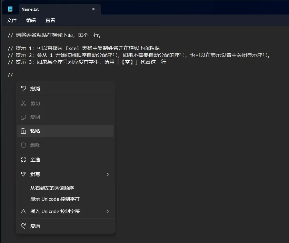Click the select-all grid icon beside 全选
The image size is (289, 243).
pyautogui.click(x=23, y=160)
